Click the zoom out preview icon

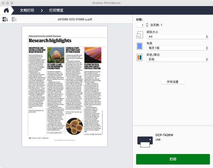pyautogui.click(x=5, y=19)
